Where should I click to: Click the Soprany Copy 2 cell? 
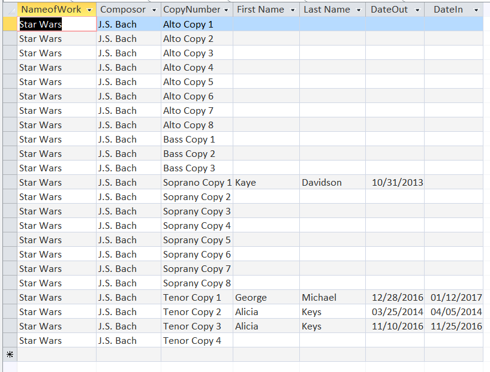coord(197,196)
